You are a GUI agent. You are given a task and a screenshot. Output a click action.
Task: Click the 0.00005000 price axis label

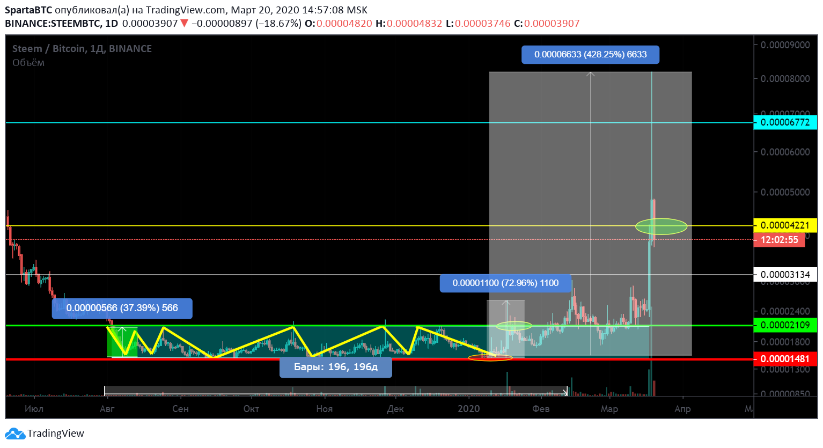coord(785,193)
